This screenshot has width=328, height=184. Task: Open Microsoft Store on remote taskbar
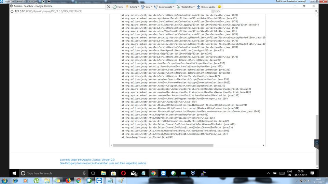(x=113, y=173)
